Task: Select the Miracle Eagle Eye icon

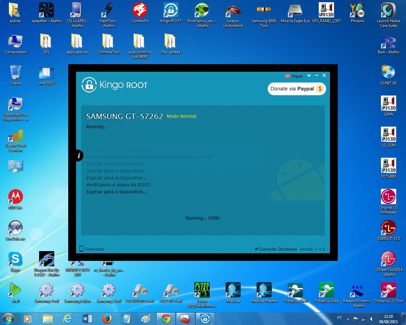Action: pos(295,13)
